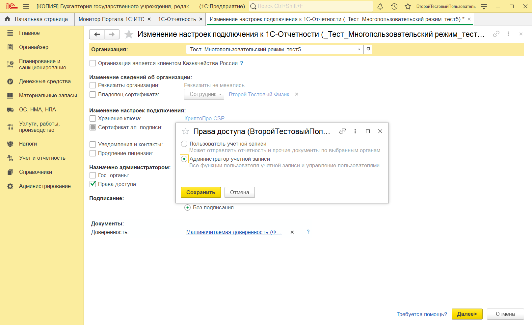Proceed with Далее button

coord(467,314)
